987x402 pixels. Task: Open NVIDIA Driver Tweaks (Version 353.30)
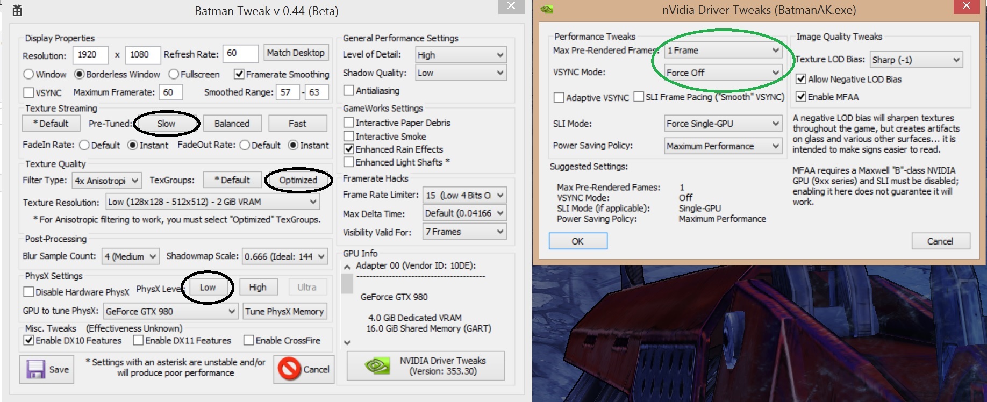point(426,366)
